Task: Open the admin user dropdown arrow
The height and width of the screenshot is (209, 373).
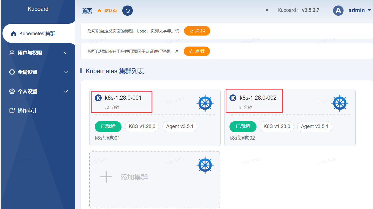Action: tap(370, 10)
